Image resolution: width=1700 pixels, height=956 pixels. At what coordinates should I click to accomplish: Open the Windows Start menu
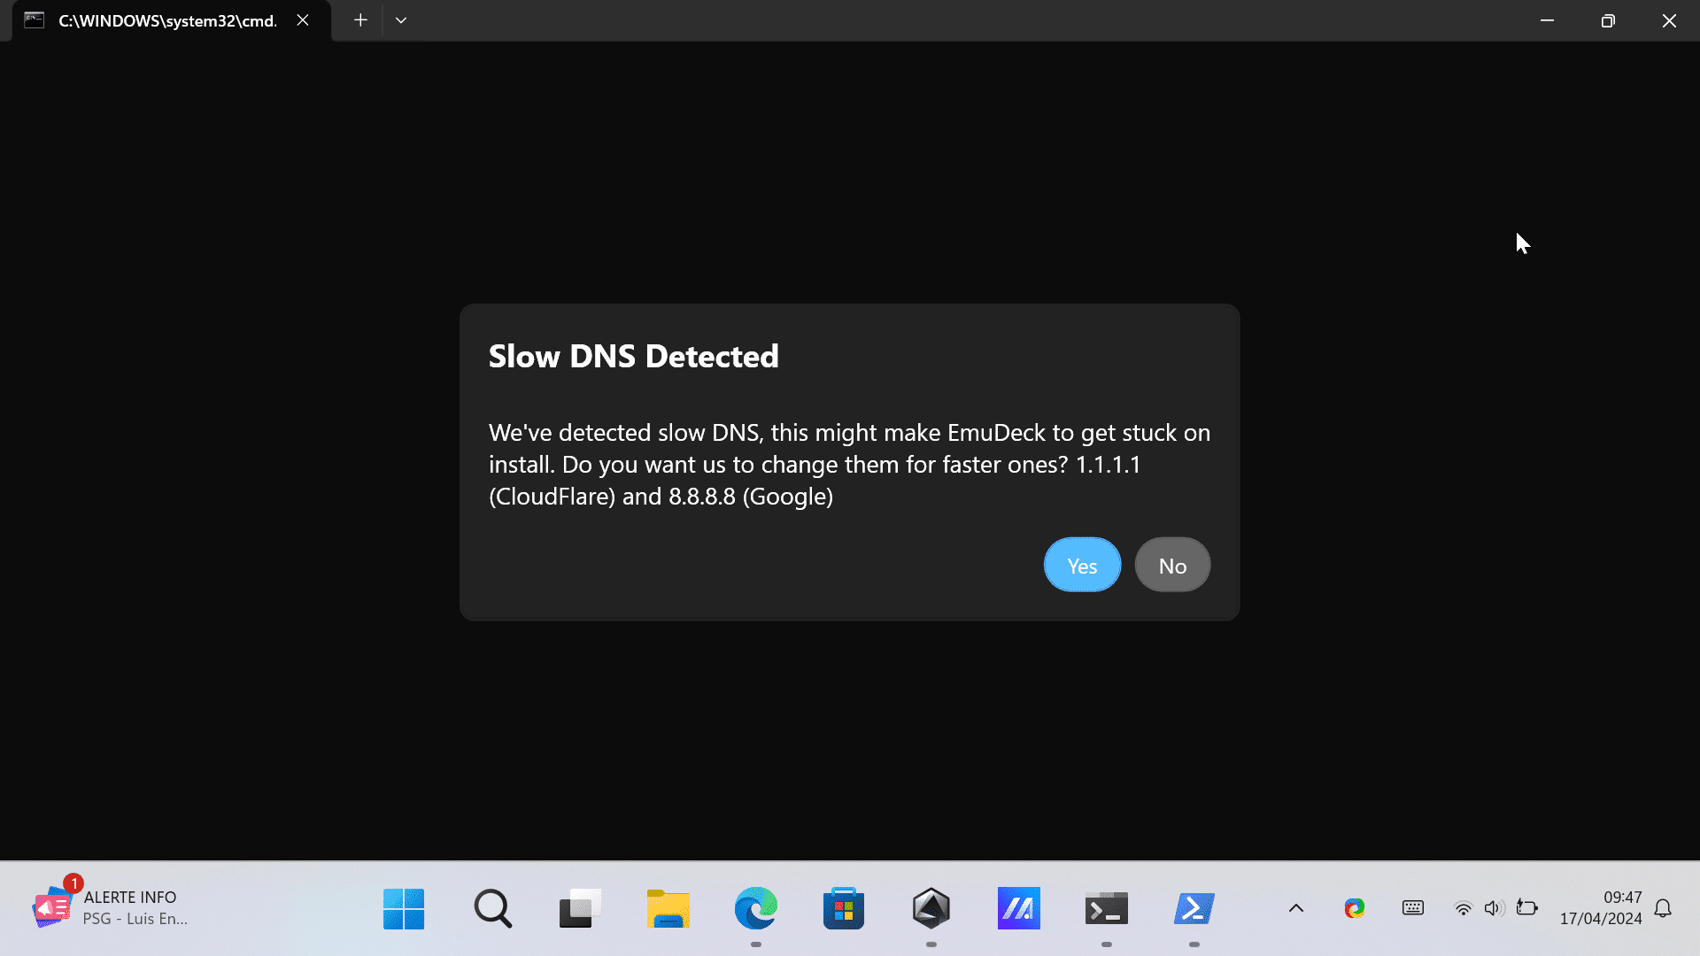pyautogui.click(x=404, y=908)
